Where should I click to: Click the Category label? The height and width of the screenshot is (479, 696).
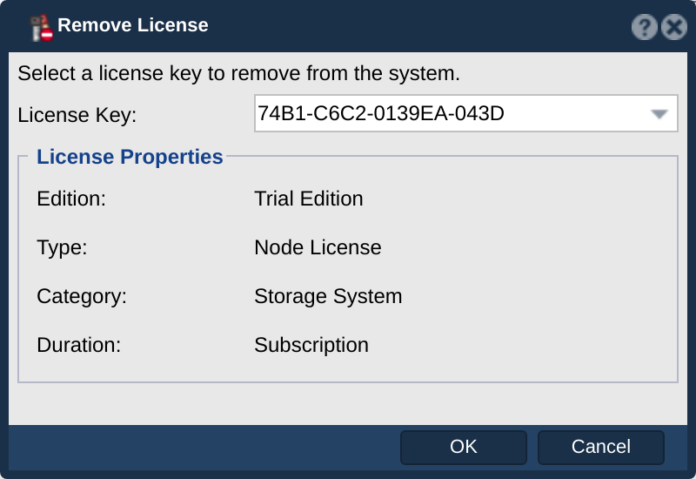click(82, 296)
